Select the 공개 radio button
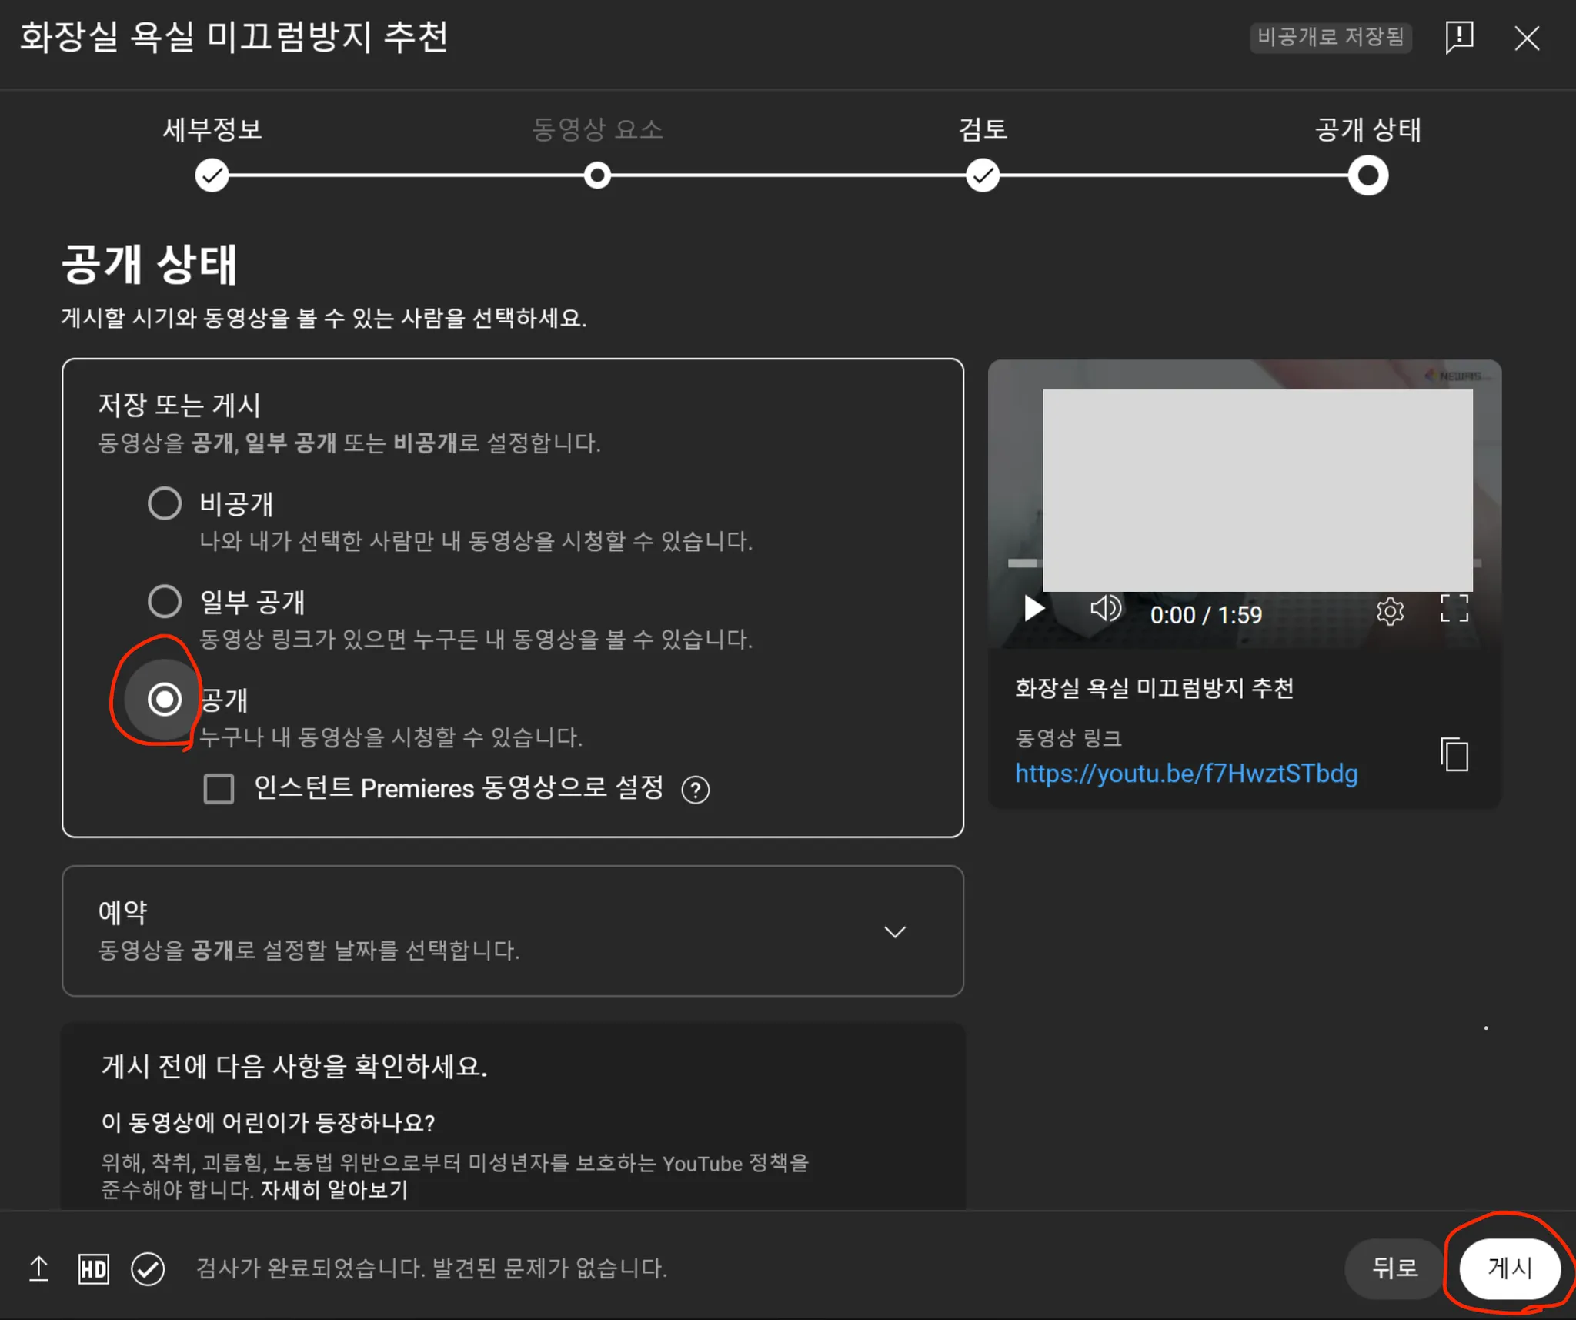Screen dimensions: 1576x1320 point(165,700)
